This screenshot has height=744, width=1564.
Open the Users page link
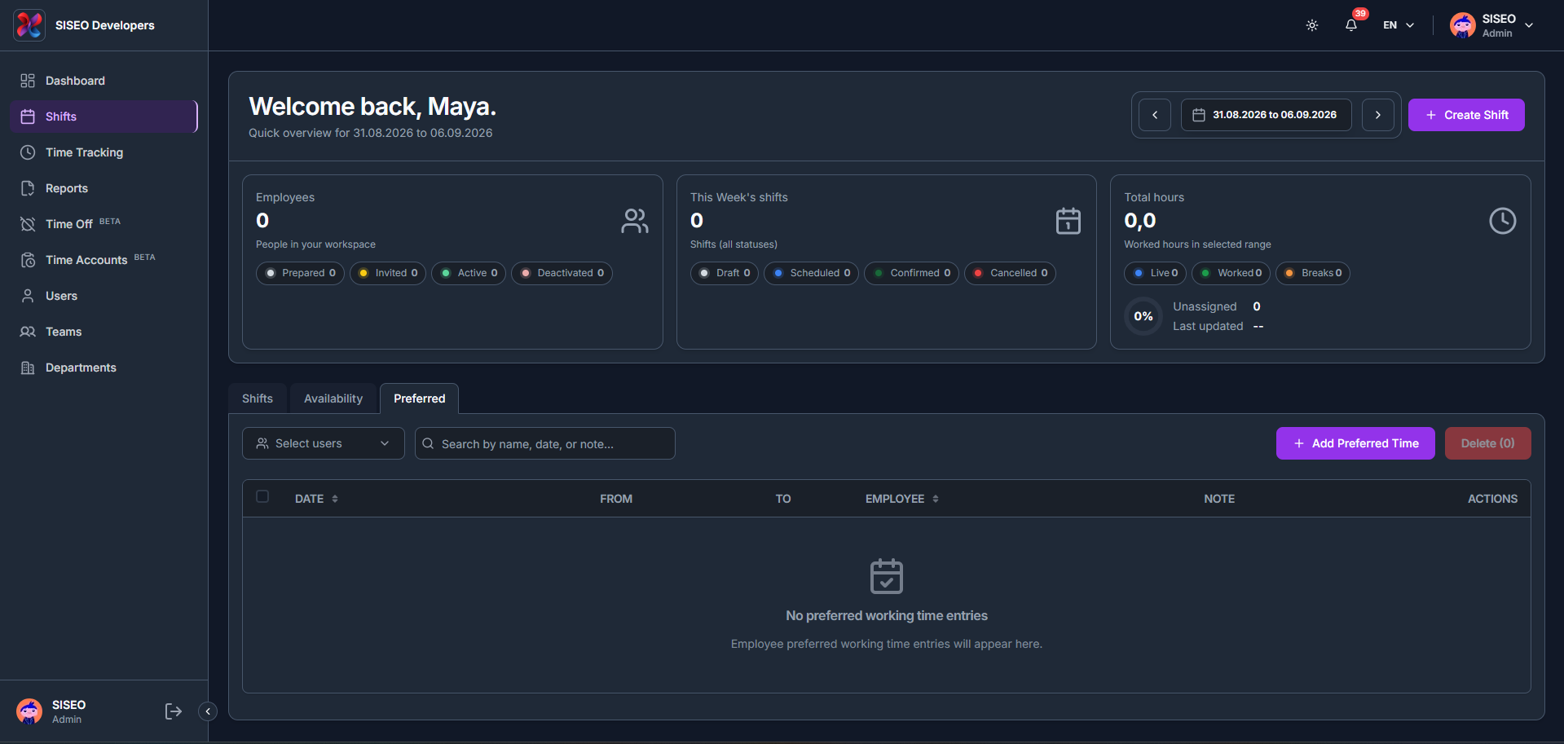pyautogui.click(x=104, y=296)
